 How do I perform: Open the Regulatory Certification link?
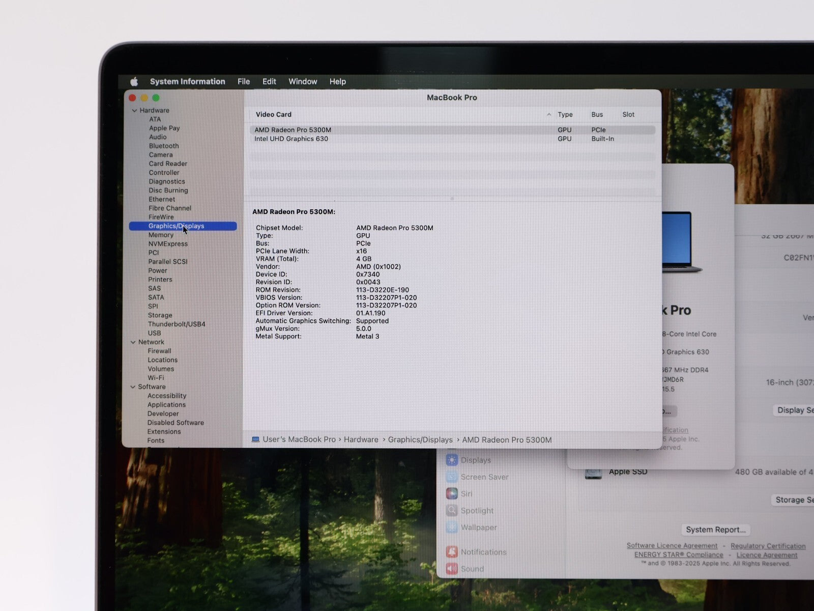coord(768,546)
